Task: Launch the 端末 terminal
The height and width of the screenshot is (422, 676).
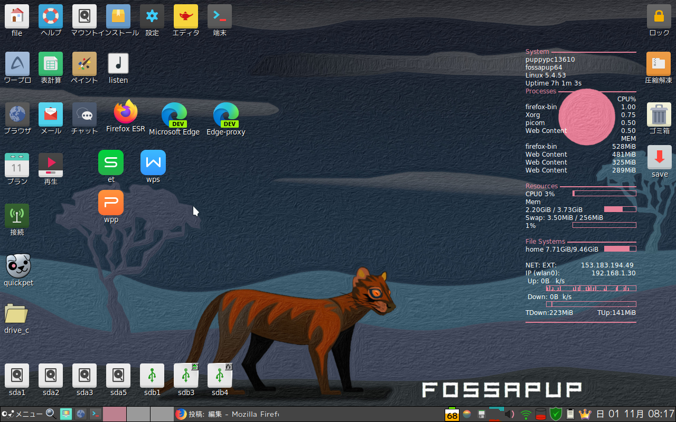Action: point(219,16)
